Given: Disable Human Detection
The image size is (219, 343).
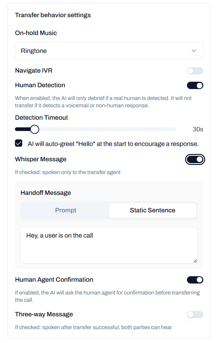Looking at the screenshot, I should (x=195, y=85).
